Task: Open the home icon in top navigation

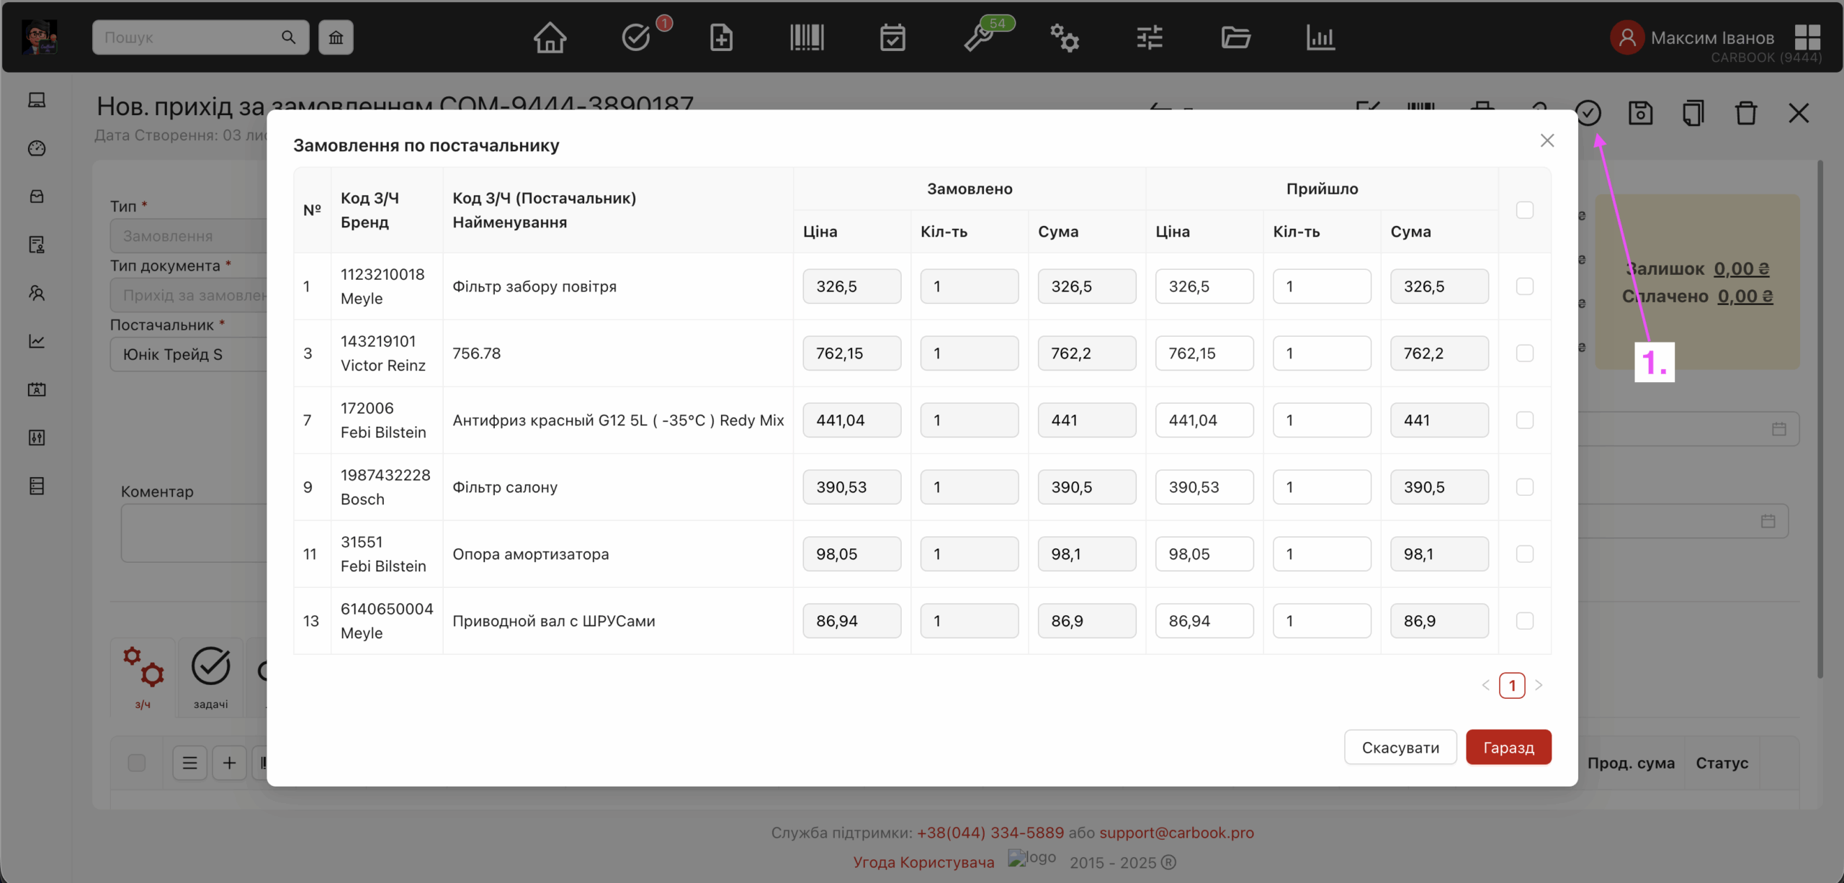Action: pos(550,37)
